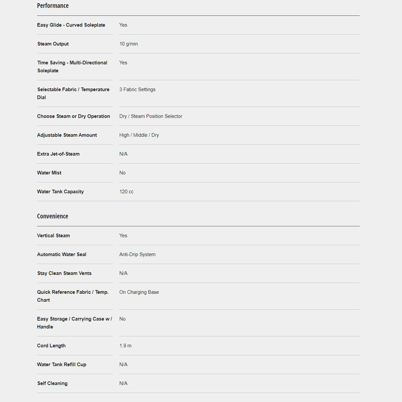Click the 120 cc tank capacity value
Screen dimensions: 402x402
(x=126, y=192)
